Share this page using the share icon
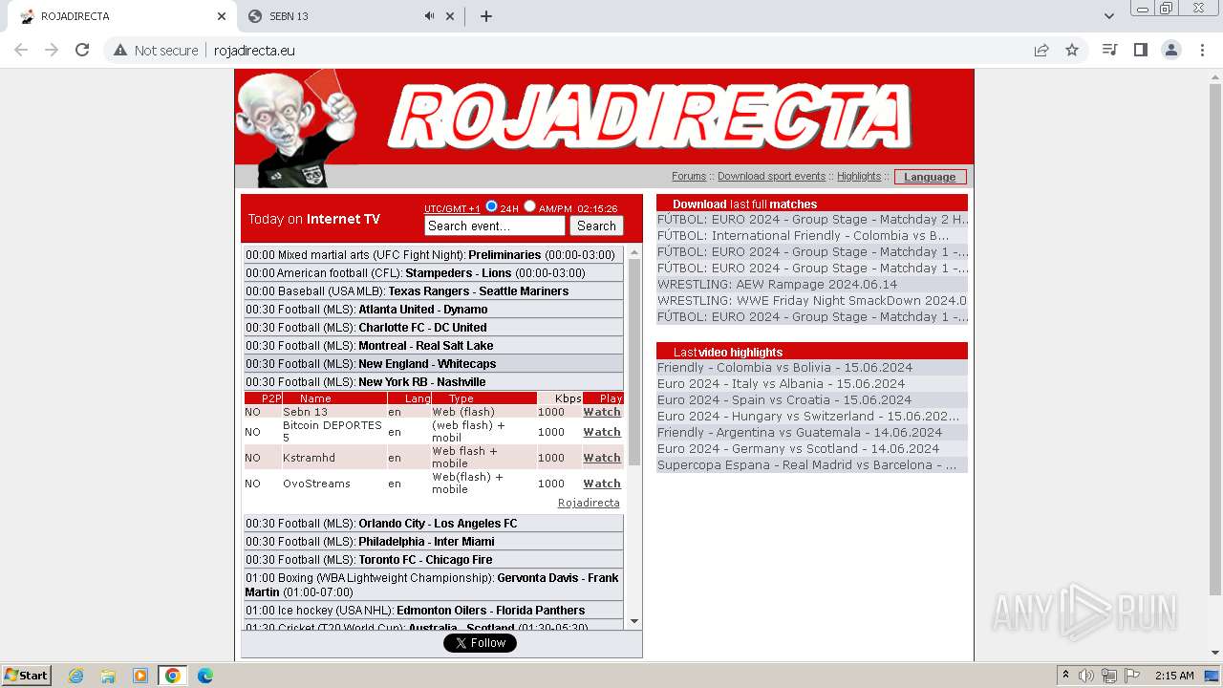The height and width of the screenshot is (688, 1223). coord(1041,50)
